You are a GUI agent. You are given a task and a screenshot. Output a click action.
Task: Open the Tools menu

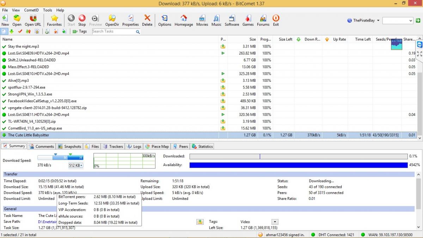click(48, 10)
